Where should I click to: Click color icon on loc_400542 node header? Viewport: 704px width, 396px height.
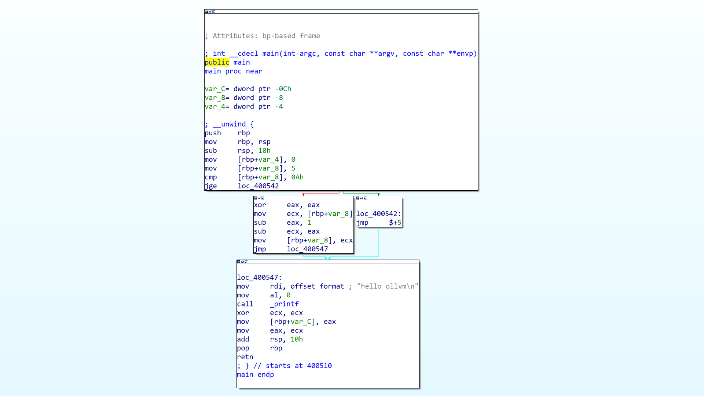click(x=358, y=198)
